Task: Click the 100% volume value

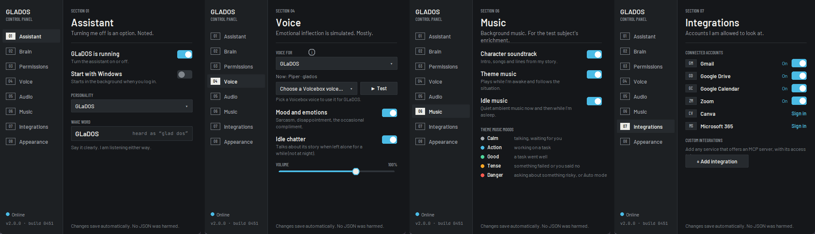Action: click(x=392, y=165)
